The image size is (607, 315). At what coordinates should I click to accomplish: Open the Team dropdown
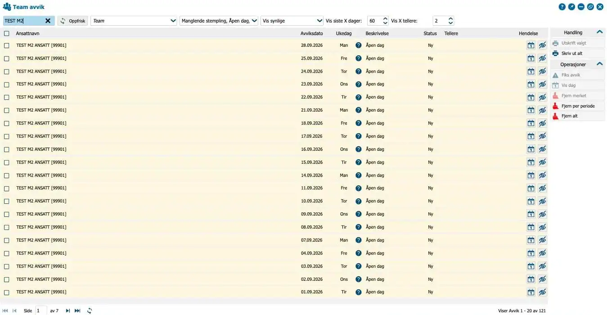click(134, 21)
